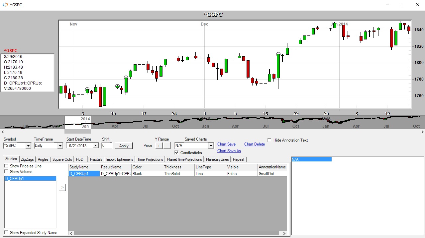Open the Saved Charts dropdown
The image size is (425, 238).
click(x=211, y=146)
